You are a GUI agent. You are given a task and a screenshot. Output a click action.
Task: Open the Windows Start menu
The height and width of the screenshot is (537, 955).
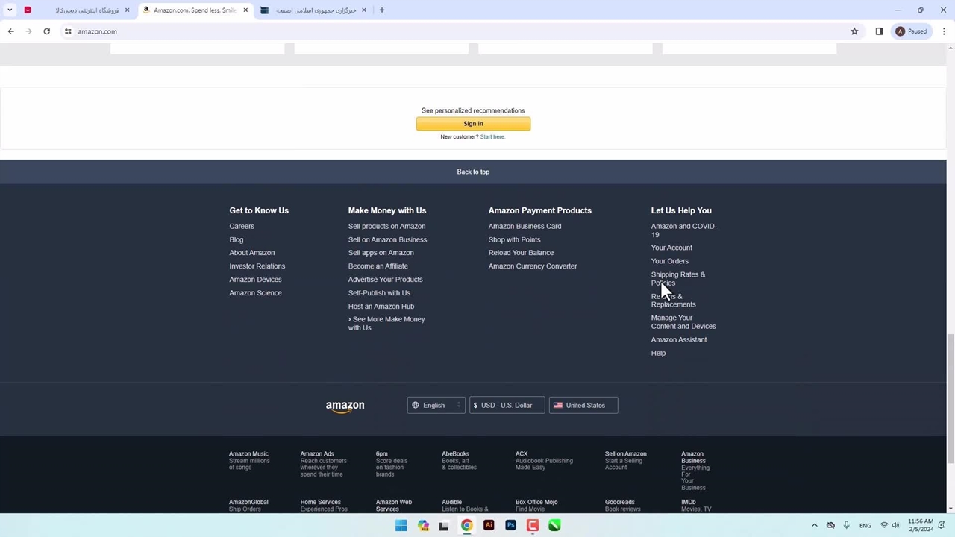401,525
